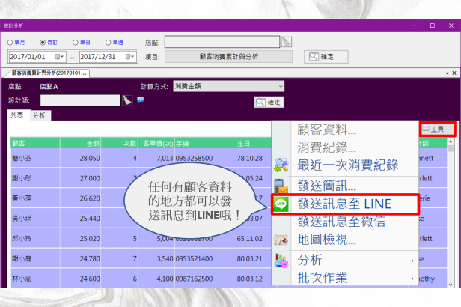Click the small blue icon after 設計師 eraser
Viewport: 461px width, 307px height.
pos(140,100)
